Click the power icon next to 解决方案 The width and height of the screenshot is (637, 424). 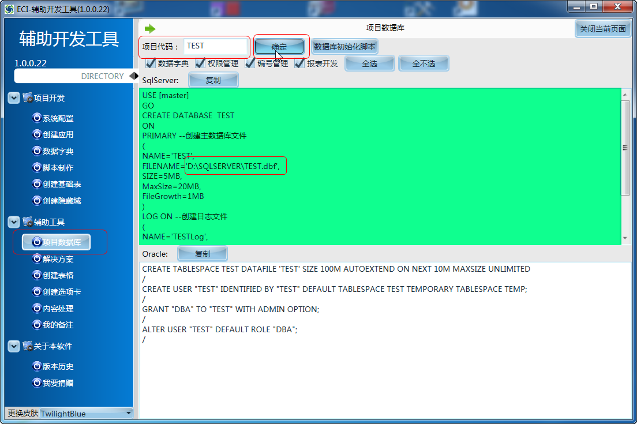point(37,258)
